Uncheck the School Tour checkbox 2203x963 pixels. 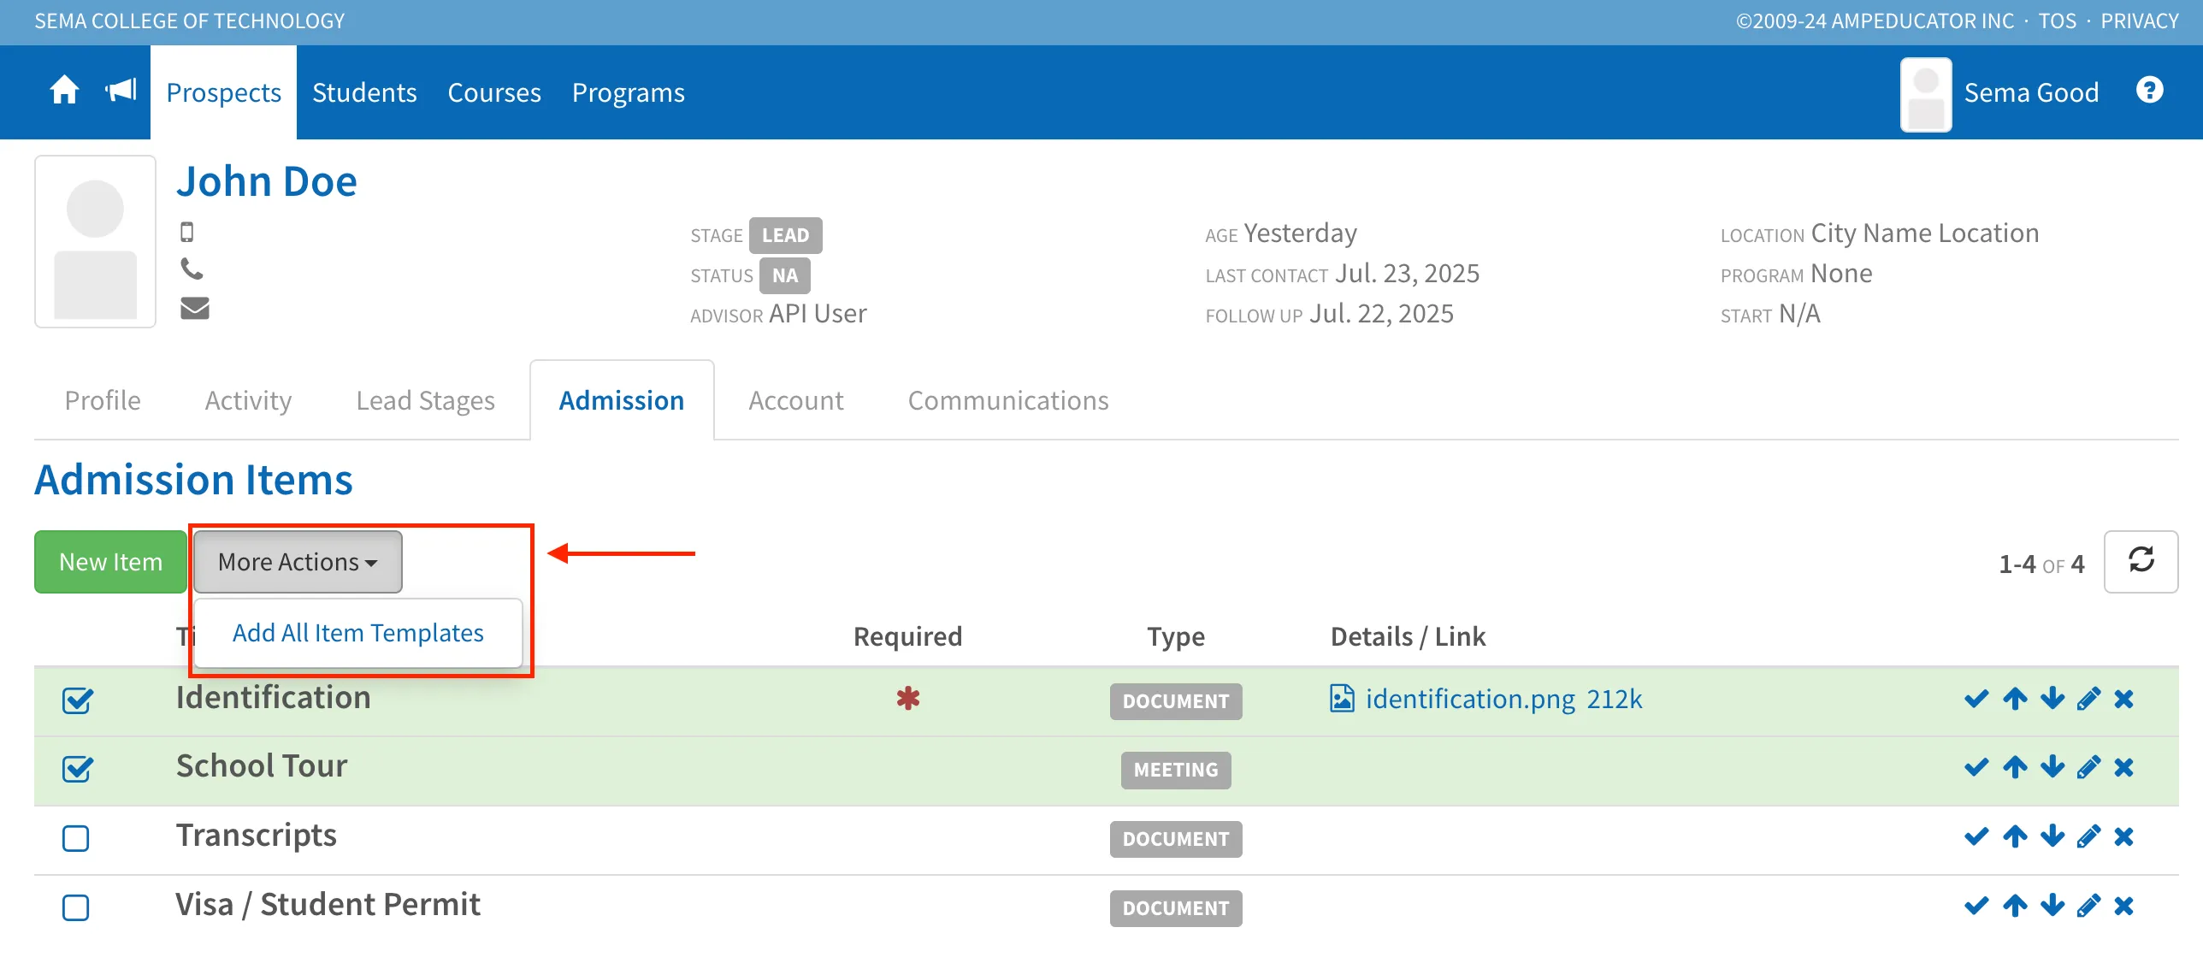click(x=77, y=768)
